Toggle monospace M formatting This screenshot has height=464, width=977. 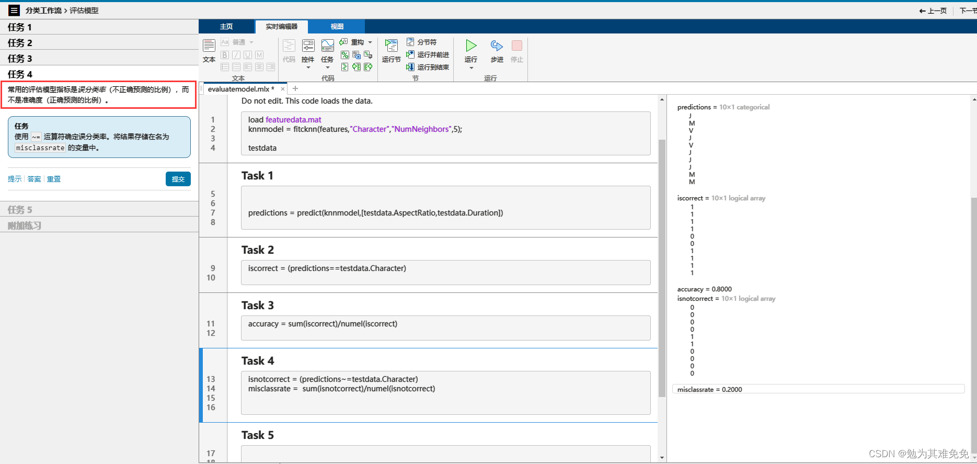(259, 54)
